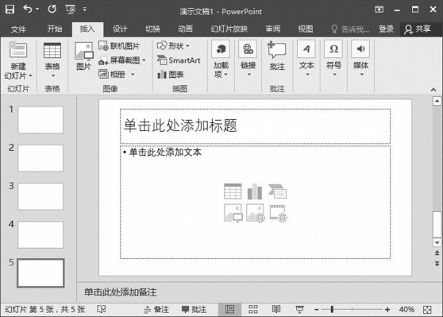This screenshot has width=443, height=317.
Task: Switch to Normal view
Action: point(229,310)
